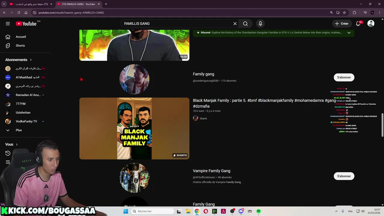Open the YouTube guide hamburger menu
Screen dimensions: 384x216
pos(8,24)
